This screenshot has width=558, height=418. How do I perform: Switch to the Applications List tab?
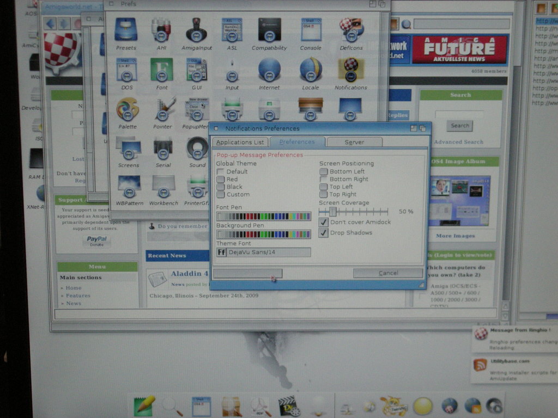240,142
